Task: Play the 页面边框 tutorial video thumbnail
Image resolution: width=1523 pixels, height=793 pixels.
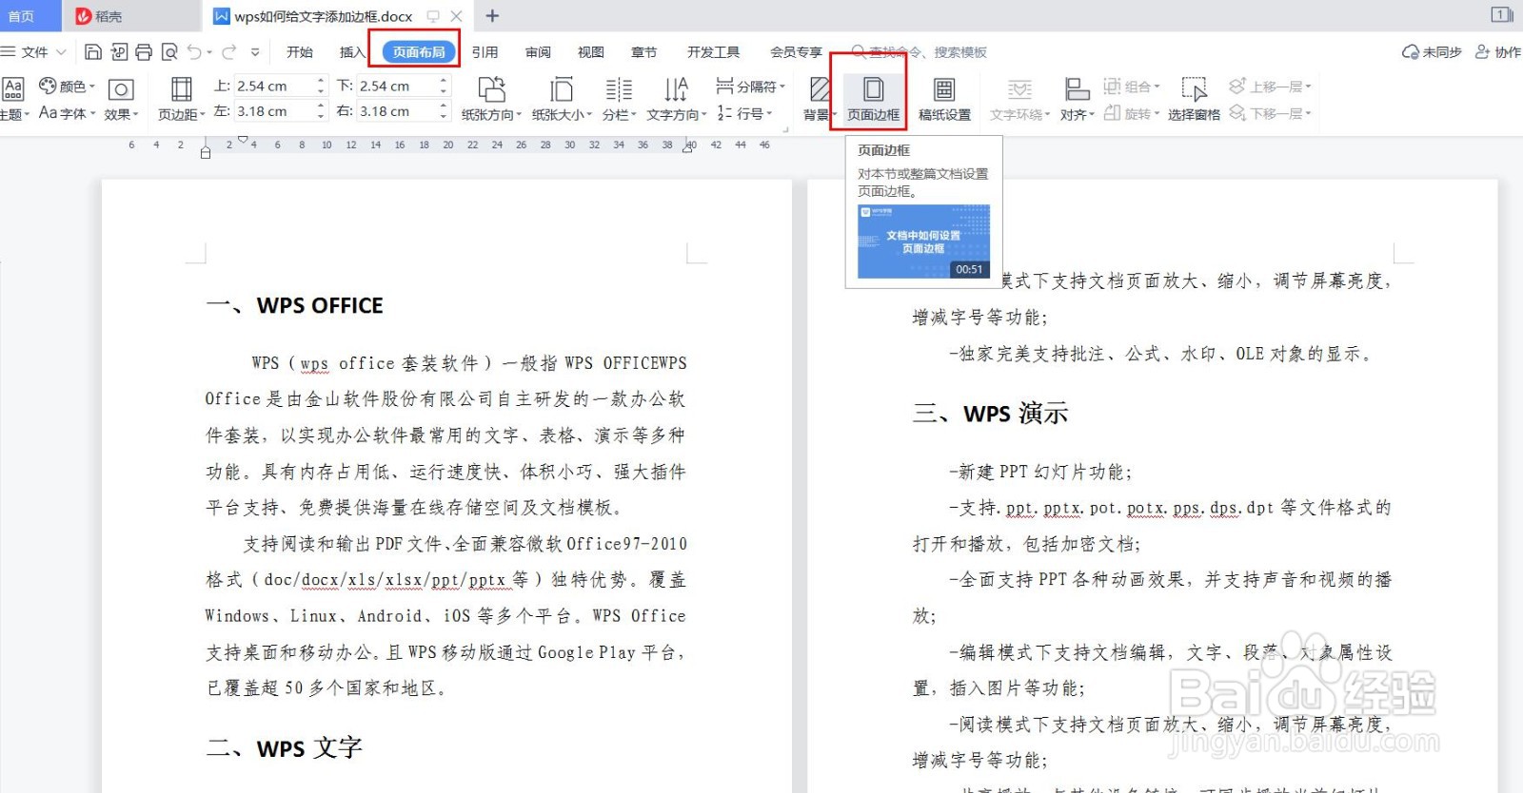Action: [x=923, y=242]
